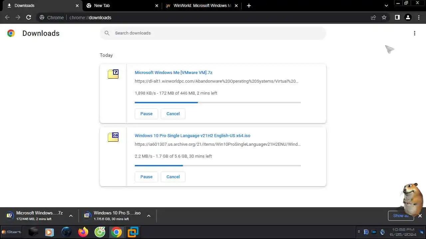Close the WinWorld tab
426x239 pixels.
(x=236, y=6)
